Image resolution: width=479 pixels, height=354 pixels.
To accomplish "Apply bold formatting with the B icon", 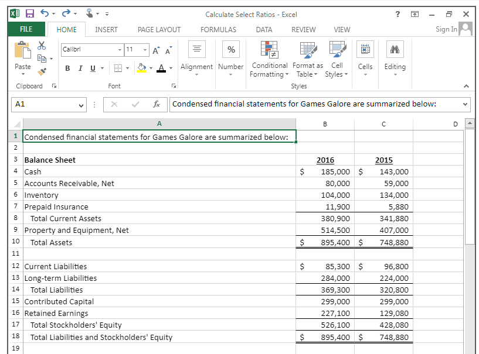I will pos(67,68).
